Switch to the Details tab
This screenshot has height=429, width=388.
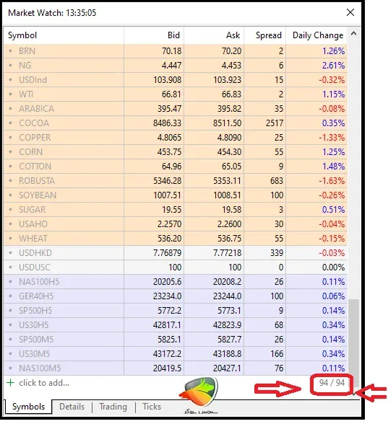(x=72, y=407)
